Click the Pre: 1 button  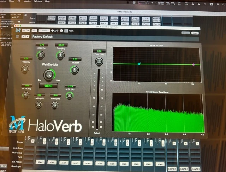click(61, 23)
